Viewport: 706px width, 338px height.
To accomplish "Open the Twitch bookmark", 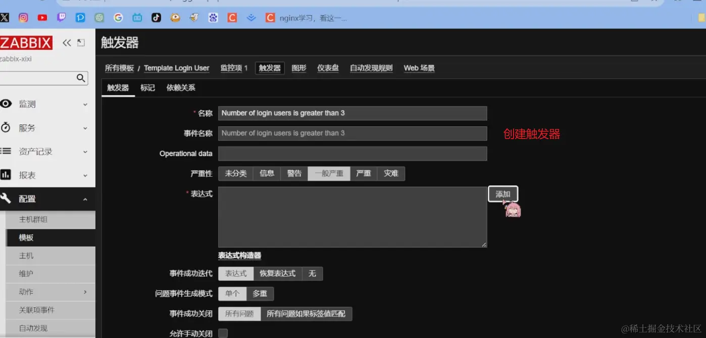I will click(61, 18).
